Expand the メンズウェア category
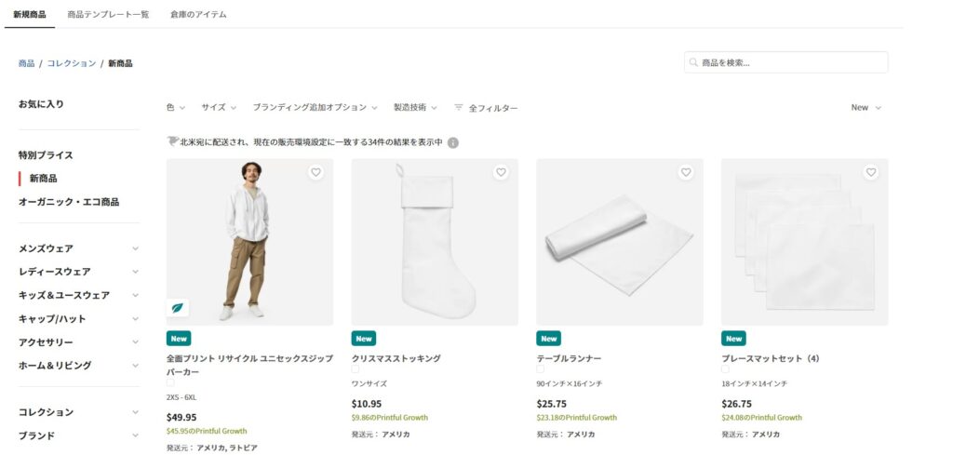 (79, 248)
